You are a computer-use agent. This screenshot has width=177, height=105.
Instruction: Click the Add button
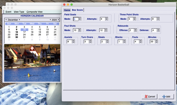(166, 97)
